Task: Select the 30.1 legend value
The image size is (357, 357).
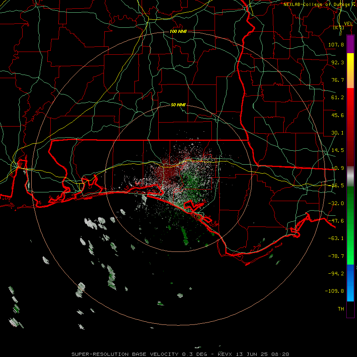Action: [x=338, y=133]
